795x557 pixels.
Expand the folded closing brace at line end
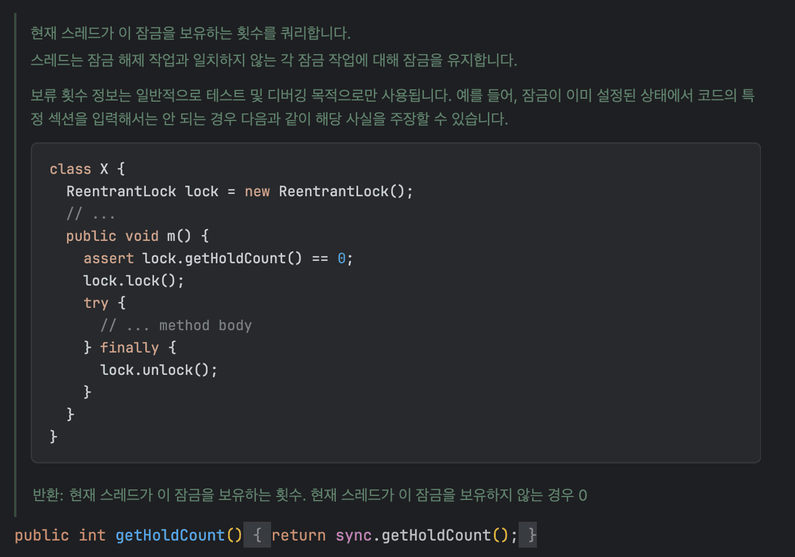click(x=531, y=535)
